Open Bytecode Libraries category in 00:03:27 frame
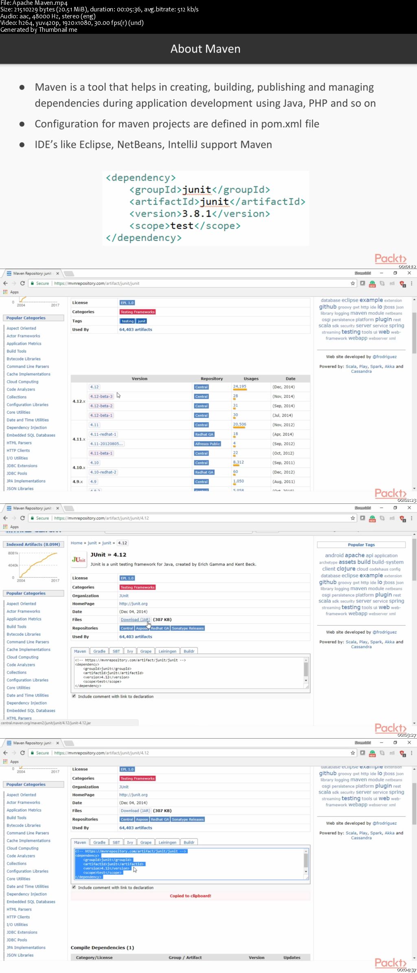This screenshot has height=973, width=417. point(24,634)
